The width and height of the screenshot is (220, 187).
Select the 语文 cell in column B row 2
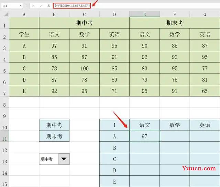point(54,34)
